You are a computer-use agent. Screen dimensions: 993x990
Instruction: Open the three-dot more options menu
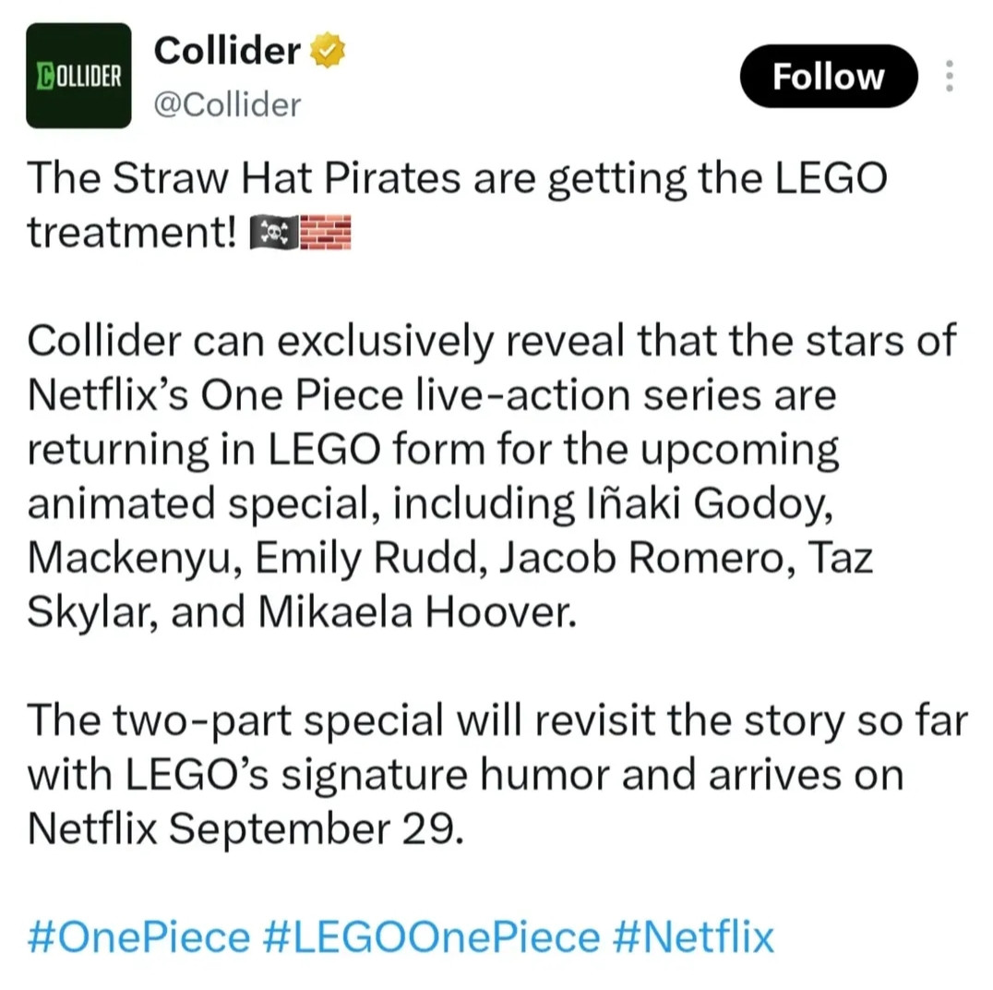[x=950, y=76]
